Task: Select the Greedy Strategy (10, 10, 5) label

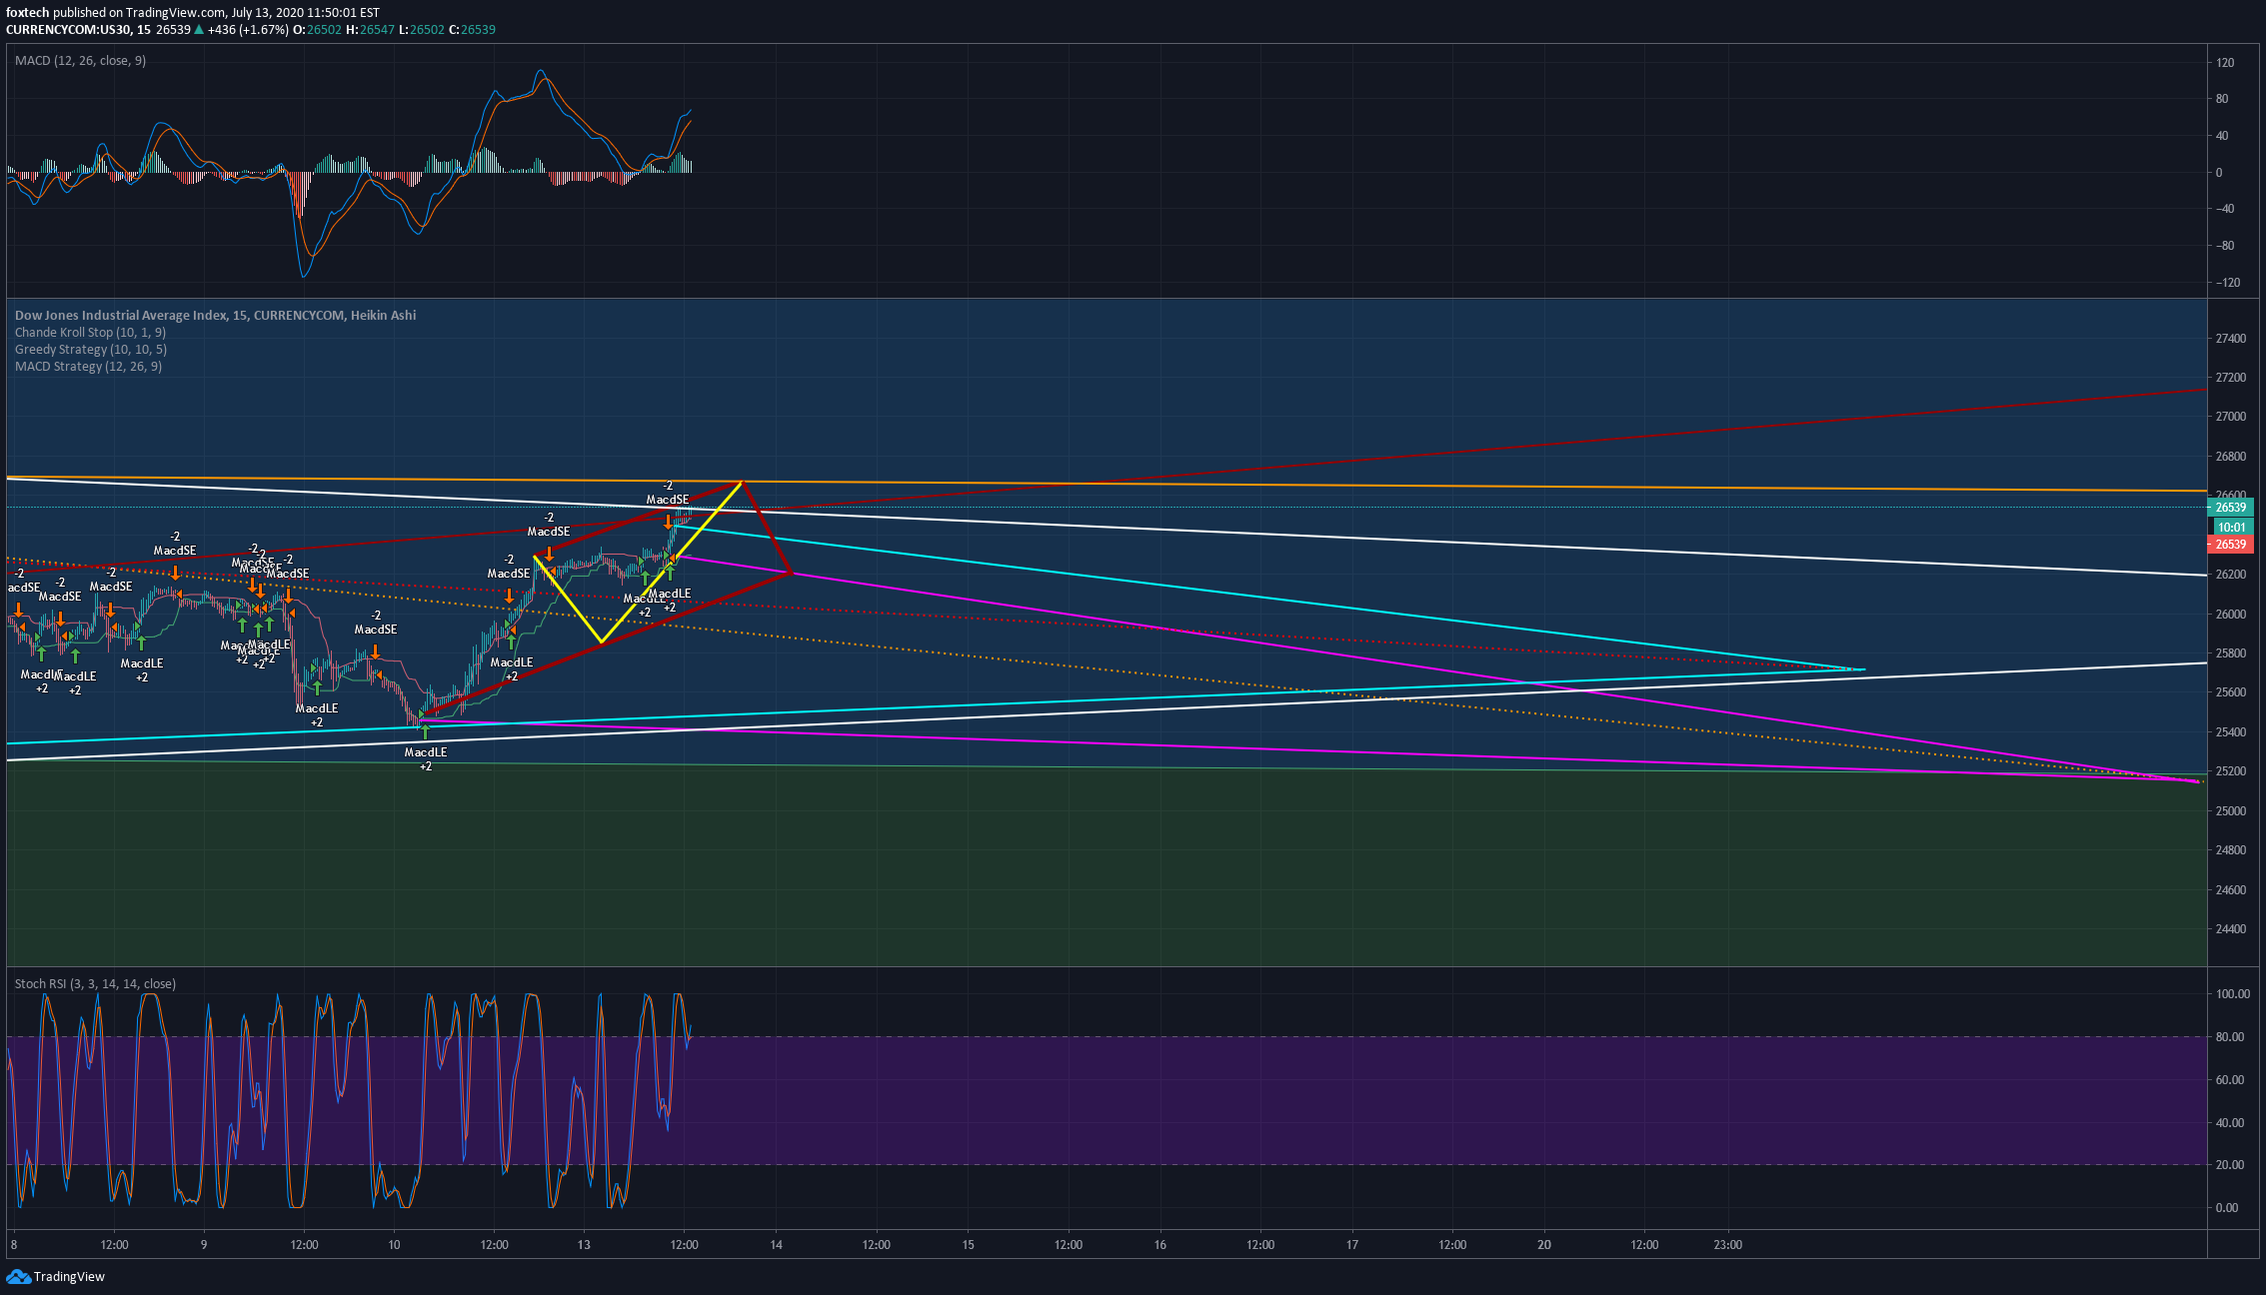Action: [91, 349]
